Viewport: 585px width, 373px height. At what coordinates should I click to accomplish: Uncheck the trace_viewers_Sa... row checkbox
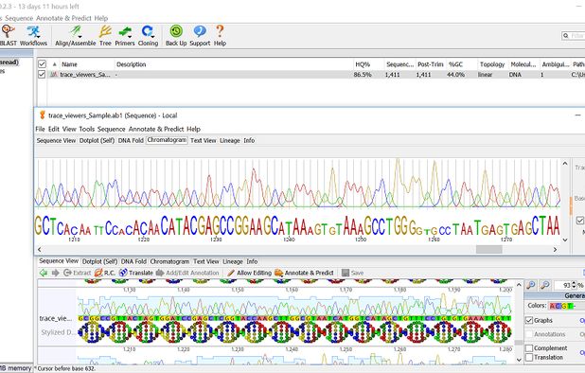(42, 74)
